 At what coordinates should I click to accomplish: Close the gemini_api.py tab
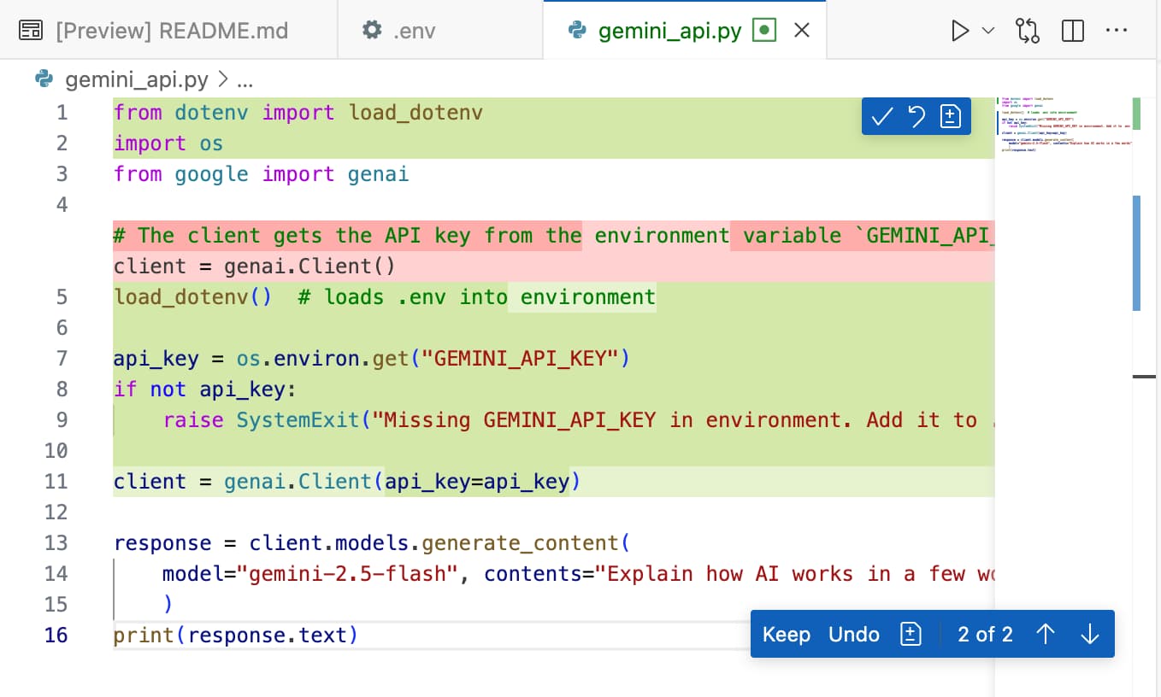coord(802,32)
